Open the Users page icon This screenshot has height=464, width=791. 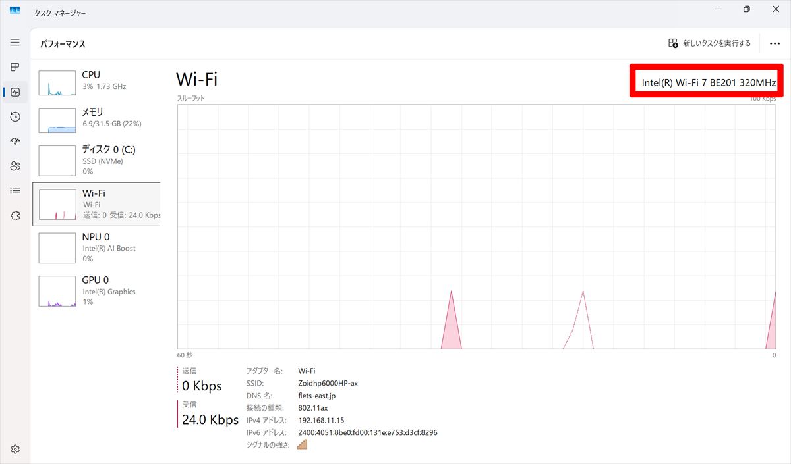(x=15, y=166)
